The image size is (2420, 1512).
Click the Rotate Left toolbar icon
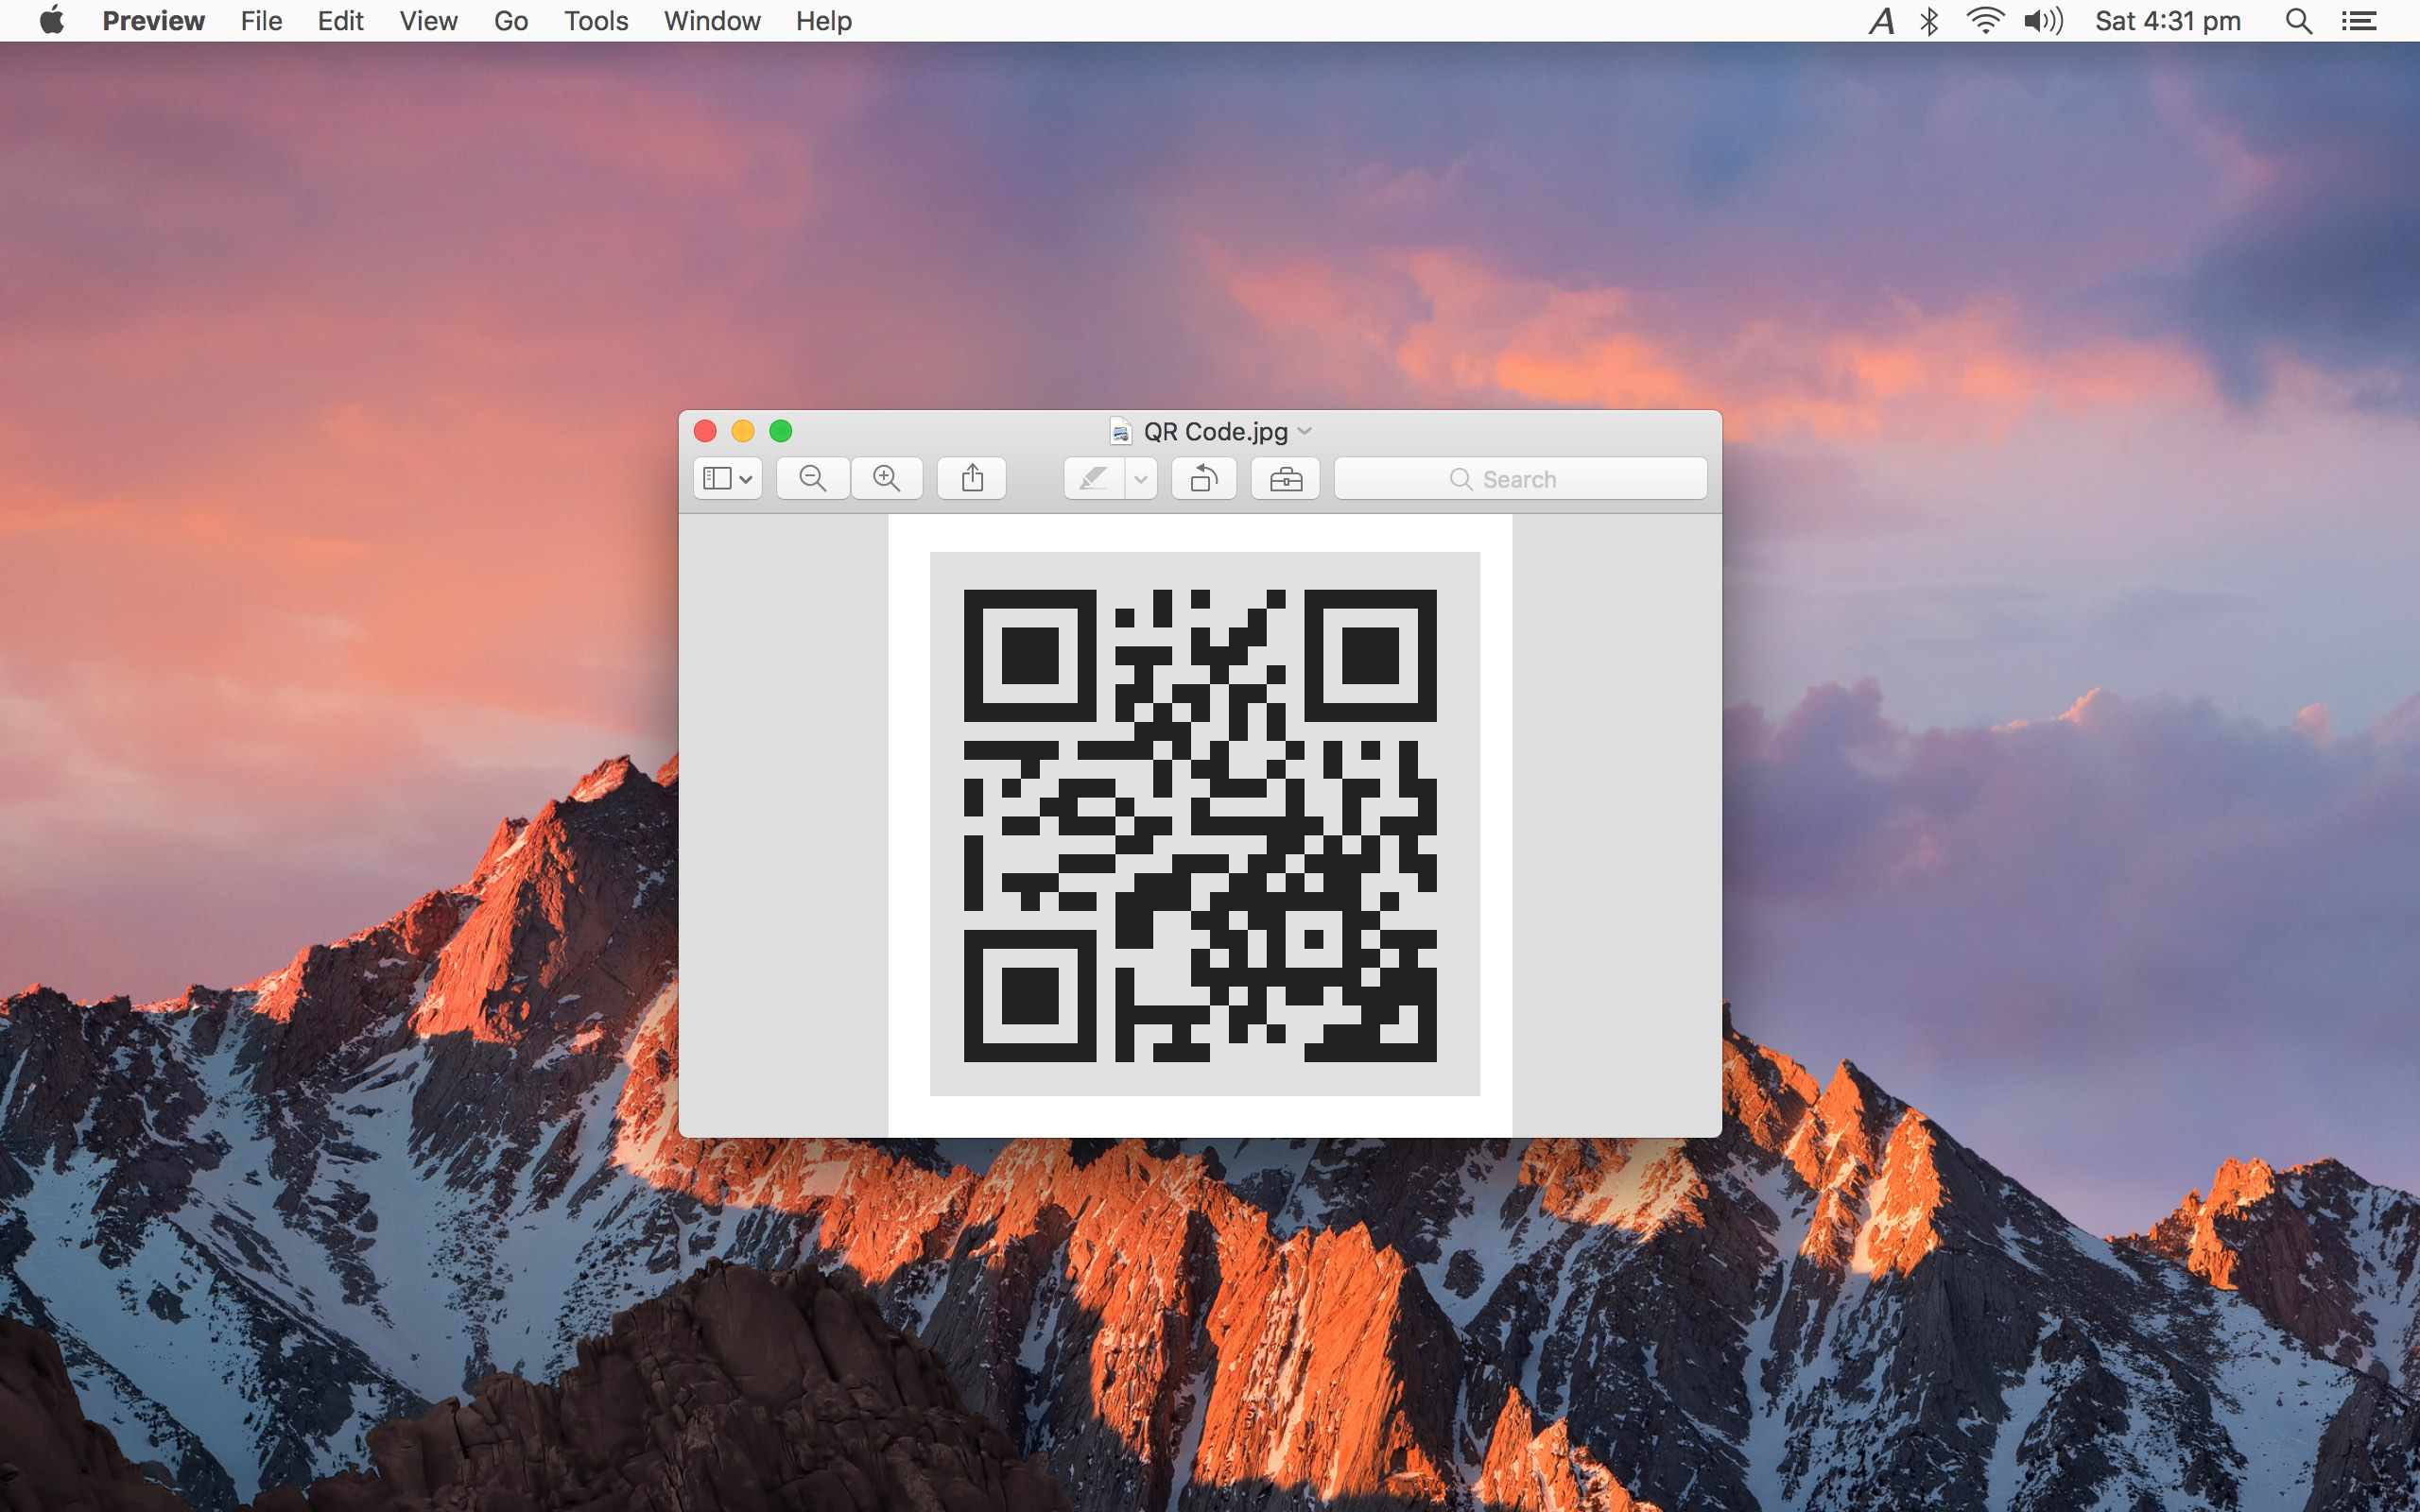[x=1204, y=479]
